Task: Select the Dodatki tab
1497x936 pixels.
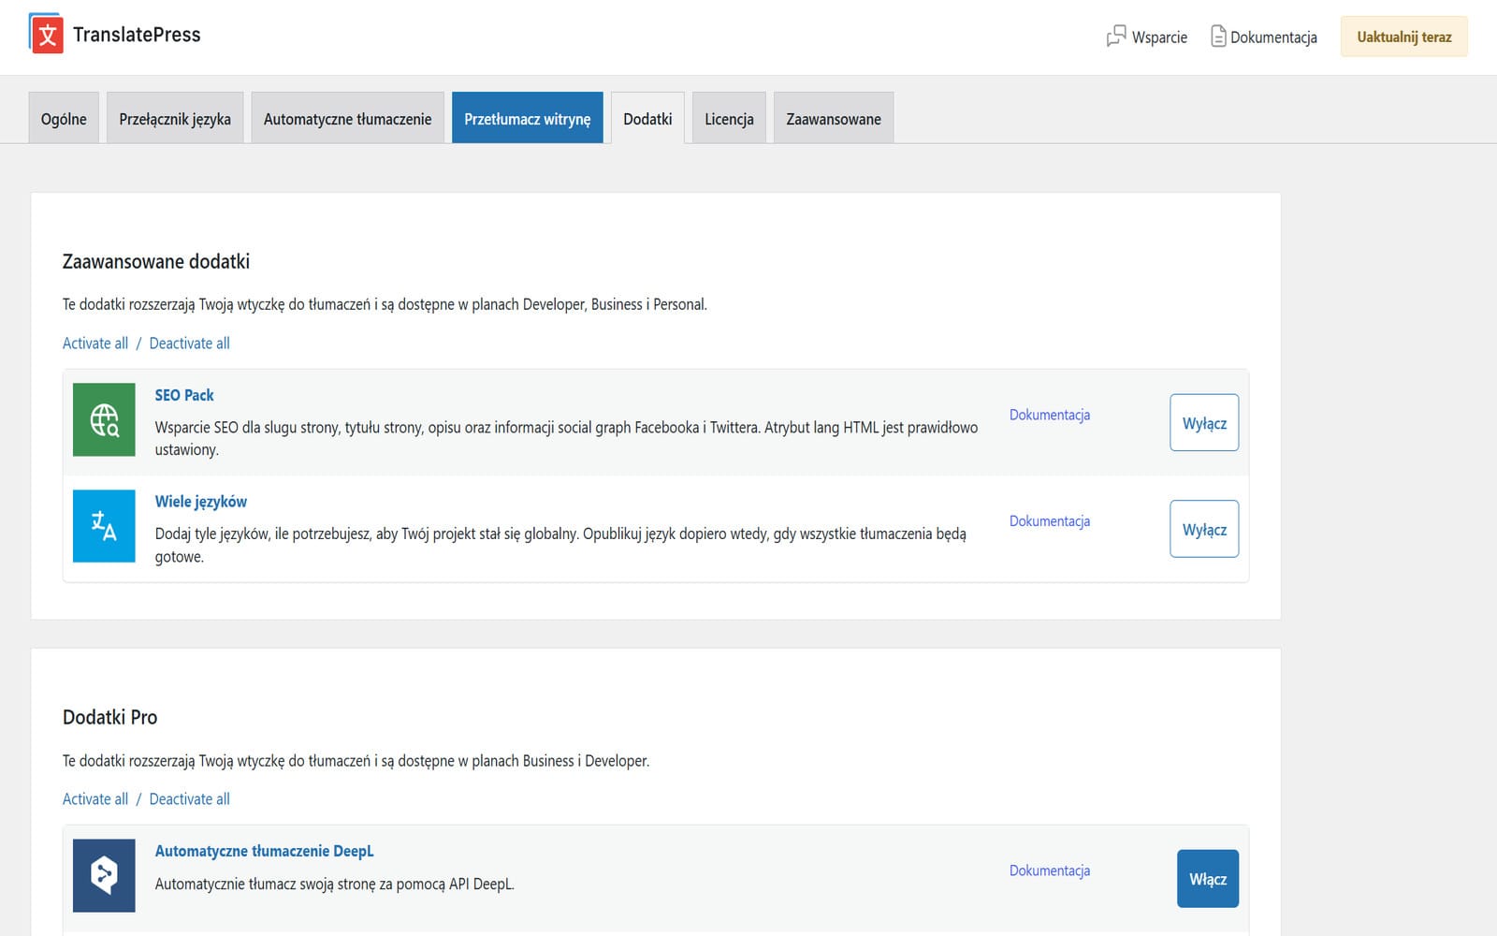Action: (647, 118)
